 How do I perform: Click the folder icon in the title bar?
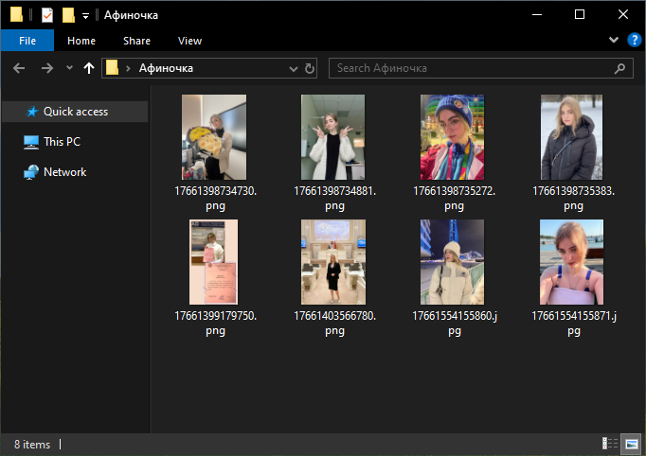click(x=16, y=14)
